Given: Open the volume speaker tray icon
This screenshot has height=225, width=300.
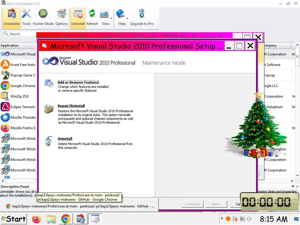Looking at the screenshot, I should (249, 219).
